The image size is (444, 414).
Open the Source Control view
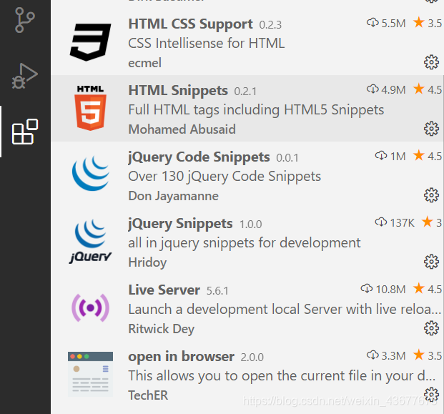24,20
